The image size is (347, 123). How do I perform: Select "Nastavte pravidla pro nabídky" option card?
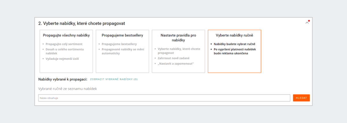(x=178, y=51)
